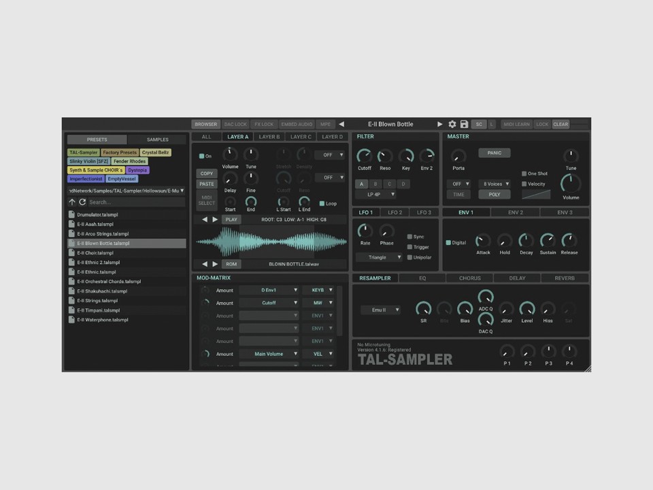Go to previous preset arrow beside E-II Blown Bottle
Image resolution: width=653 pixels, height=490 pixels.
341,124
